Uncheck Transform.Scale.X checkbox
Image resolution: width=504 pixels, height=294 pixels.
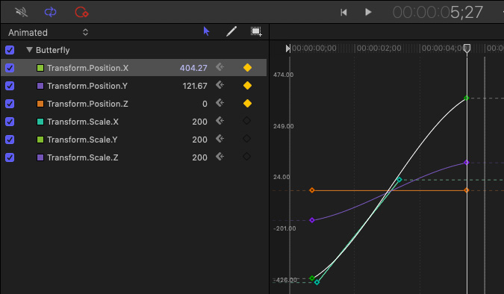pos(10,122)
